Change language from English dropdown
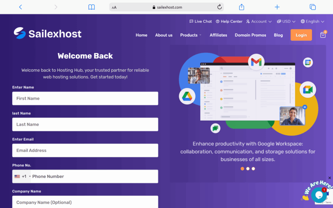 click(313, 21)
